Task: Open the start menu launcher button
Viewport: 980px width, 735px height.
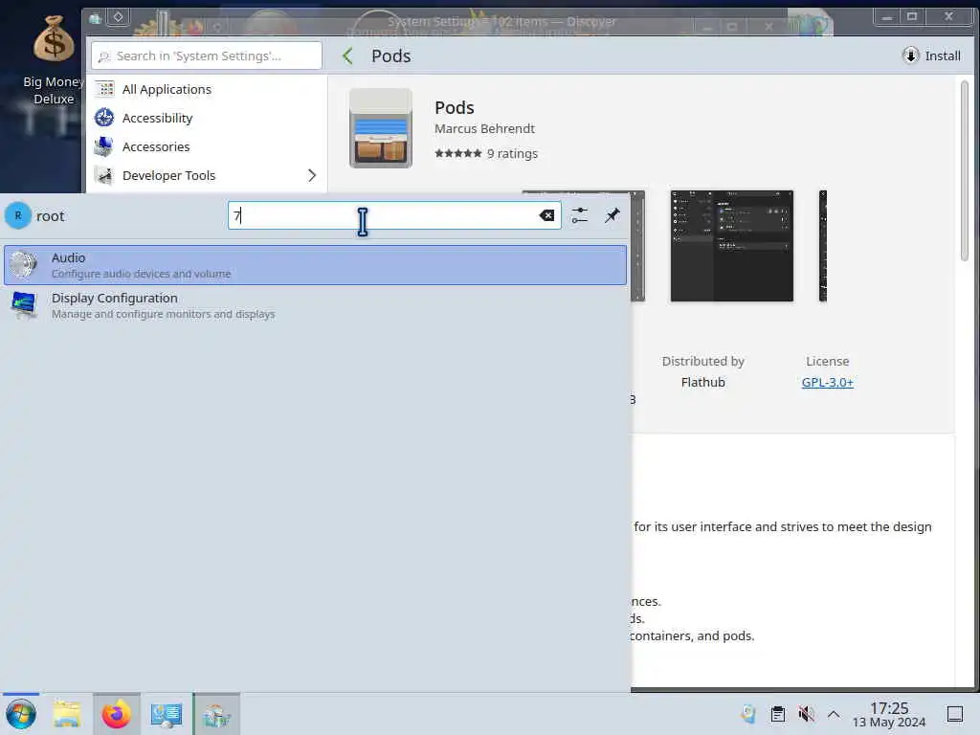Action: click(21, 714)
